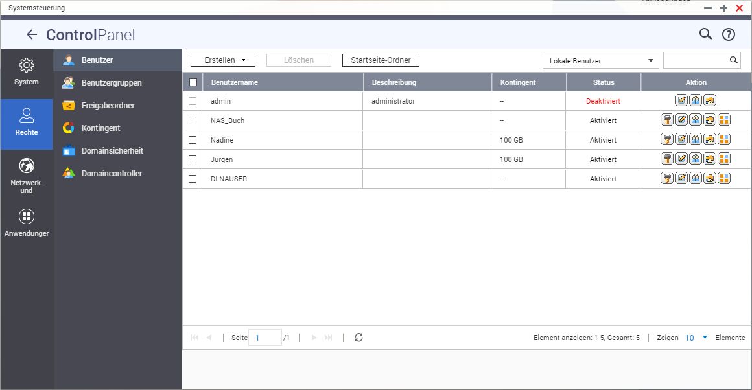Select Freigabeordner in the side menu
752x390 pixels.
click(108, 106)
